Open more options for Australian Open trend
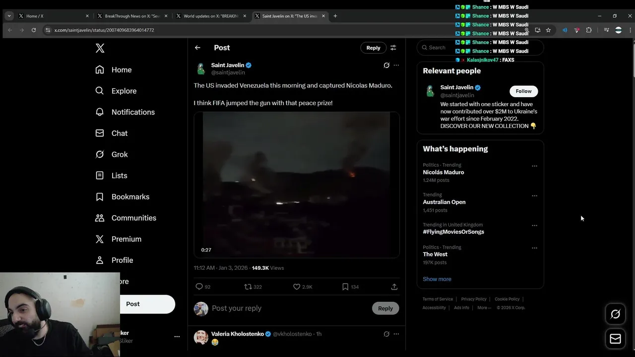 (x=534, y=196)
